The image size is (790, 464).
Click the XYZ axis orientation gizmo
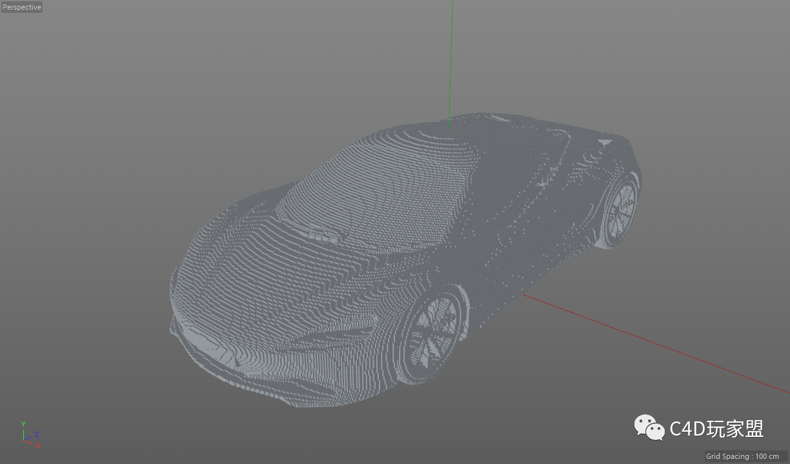pyautogui.click(x=30, y=435)
